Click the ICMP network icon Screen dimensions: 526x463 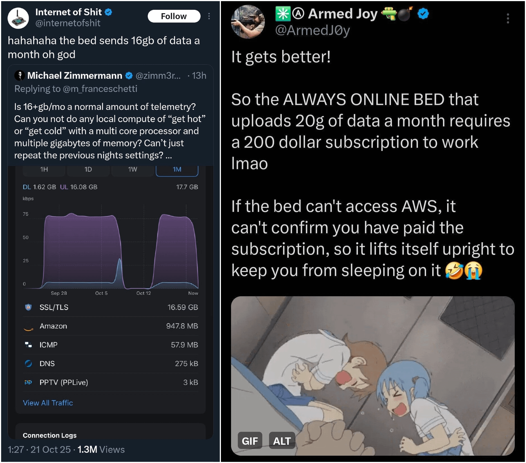(28, 345)
